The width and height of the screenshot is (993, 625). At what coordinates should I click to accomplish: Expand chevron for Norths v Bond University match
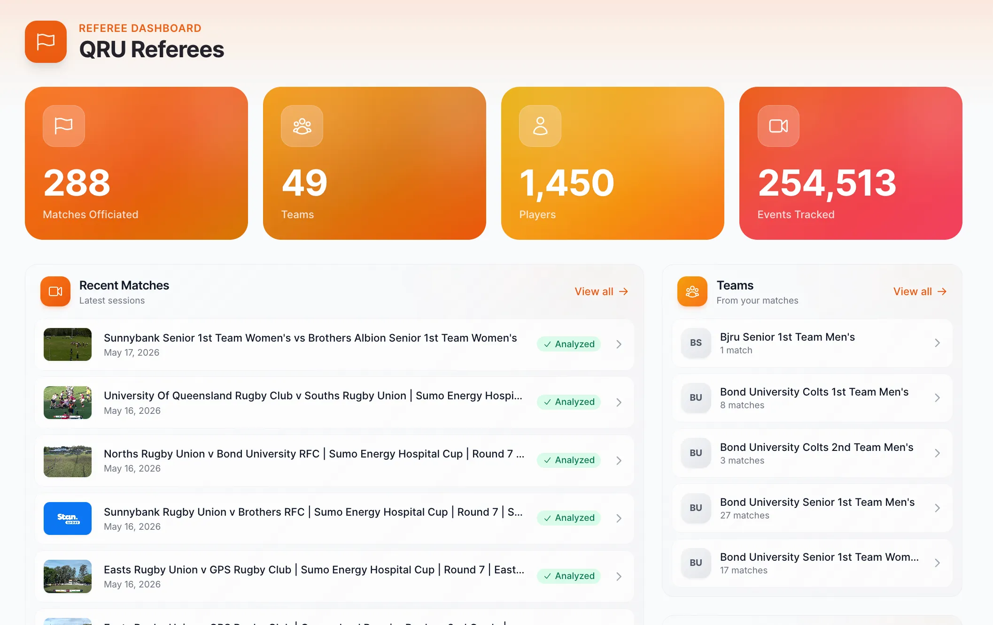point(619,460)
